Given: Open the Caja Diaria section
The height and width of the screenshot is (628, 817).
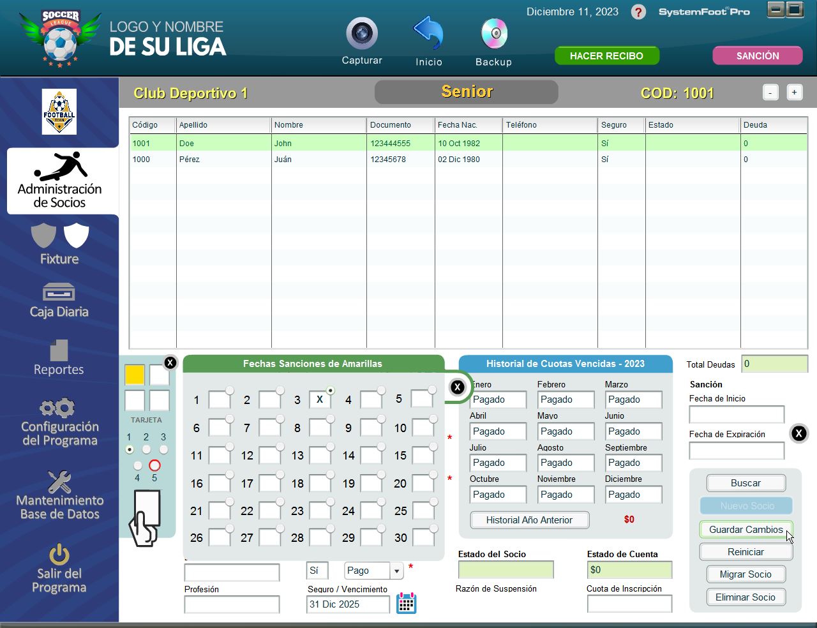Looking at the screenshot, I should (x=59, y=301).
